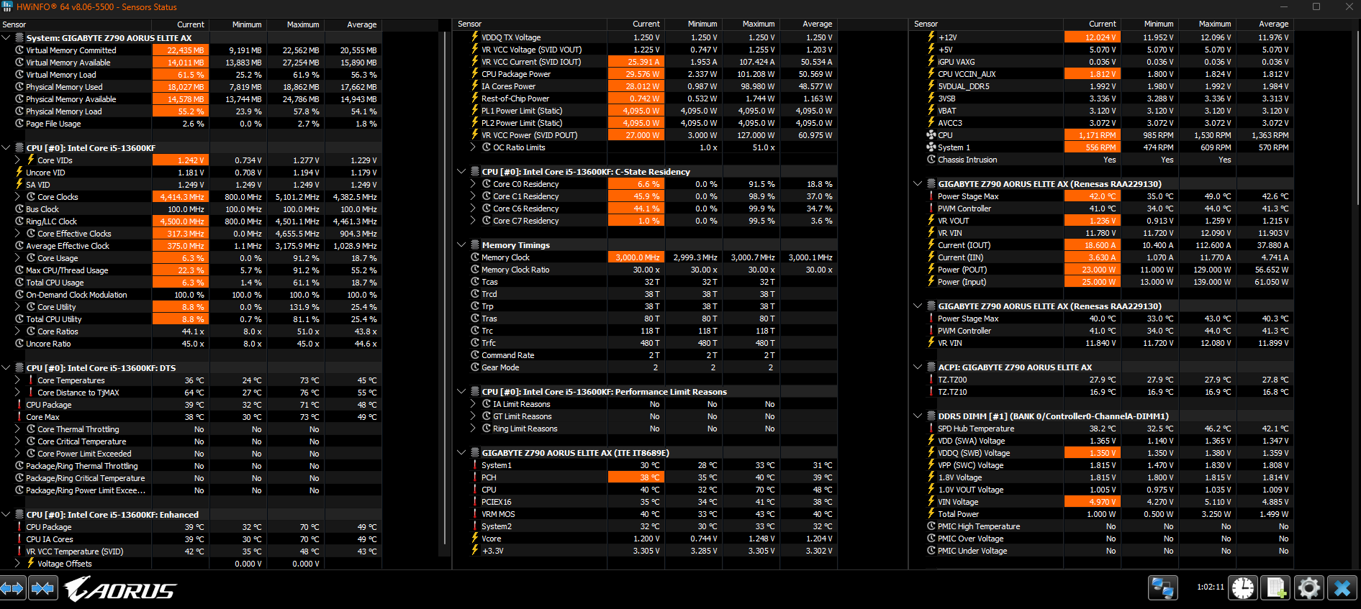Viewport: 1361px width, 609px height.
Task: Reset sensor statistics with the clock icon
Action: [x=1243, y=587]
